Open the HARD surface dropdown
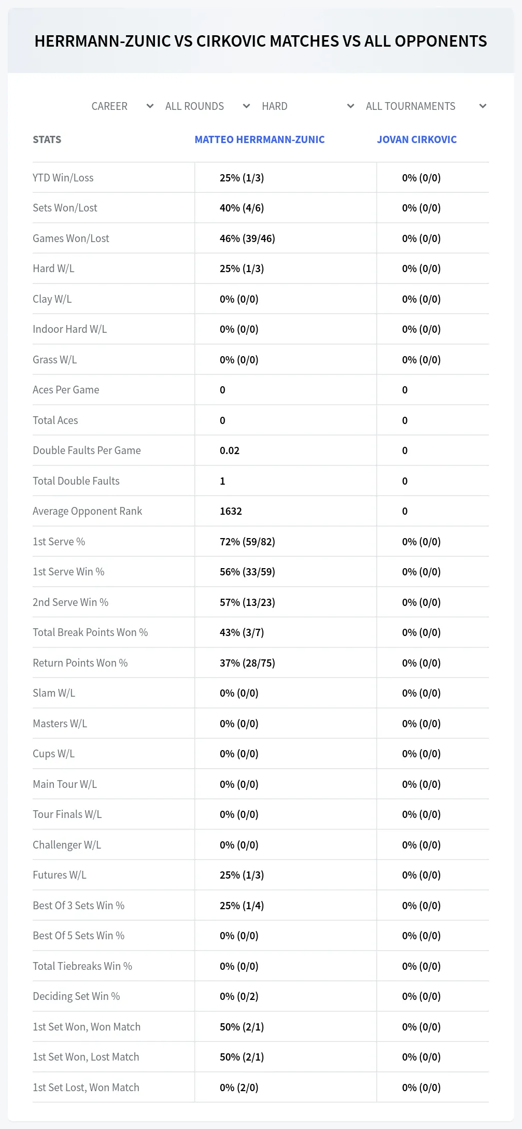The width and height of the screenshot is (522, 1129). pos(308,106)
